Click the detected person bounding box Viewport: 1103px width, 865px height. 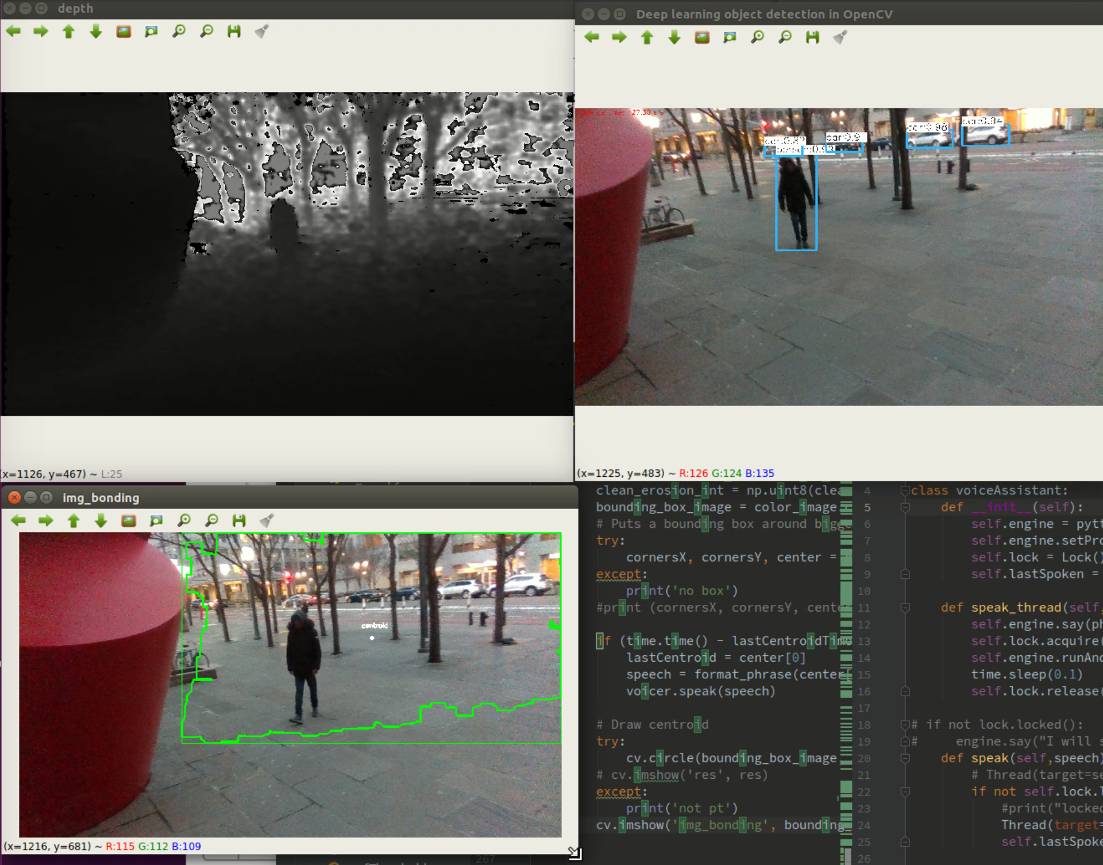point(796,202)
